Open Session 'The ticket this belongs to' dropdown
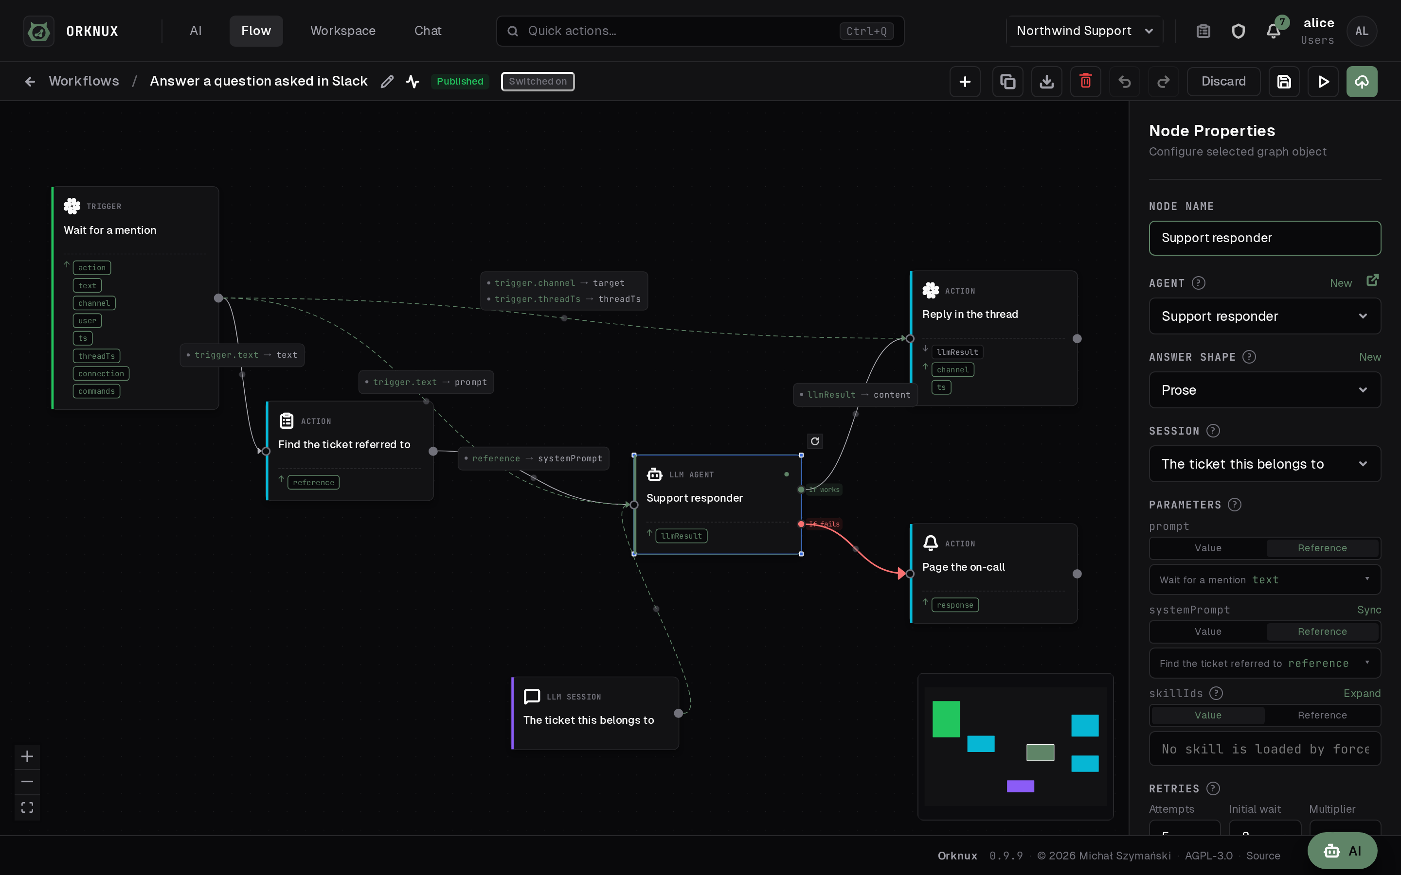Viewport: 1401px width, 875px height. click(x=1264, y=464)
